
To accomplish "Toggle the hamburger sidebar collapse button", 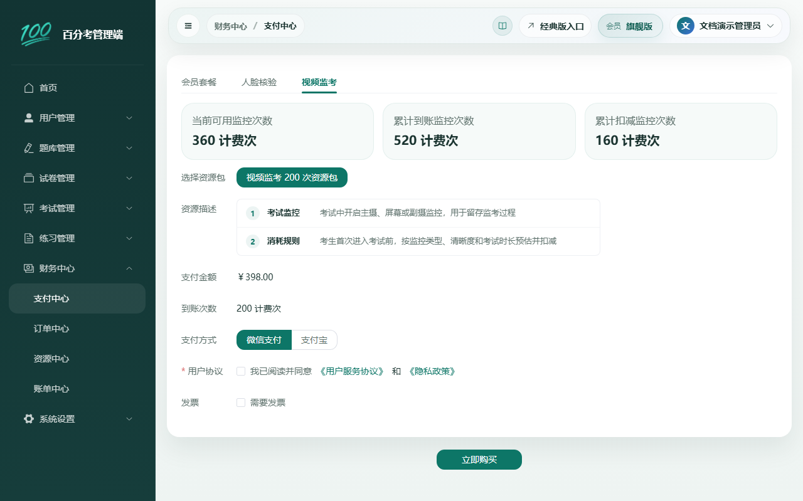I will (x=188, y=26).
